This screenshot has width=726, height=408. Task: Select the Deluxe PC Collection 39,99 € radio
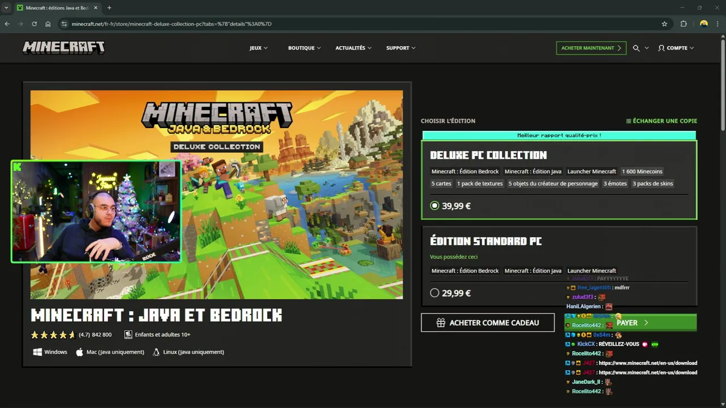(434, 206)
